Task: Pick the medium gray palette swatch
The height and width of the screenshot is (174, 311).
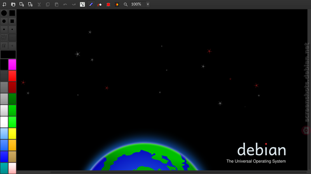Action: 4,88
